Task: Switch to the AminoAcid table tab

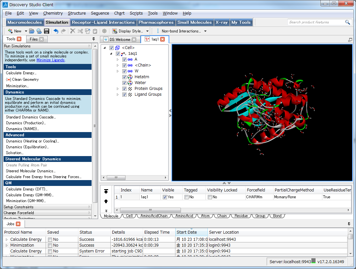Action: [x=184, y=216]
